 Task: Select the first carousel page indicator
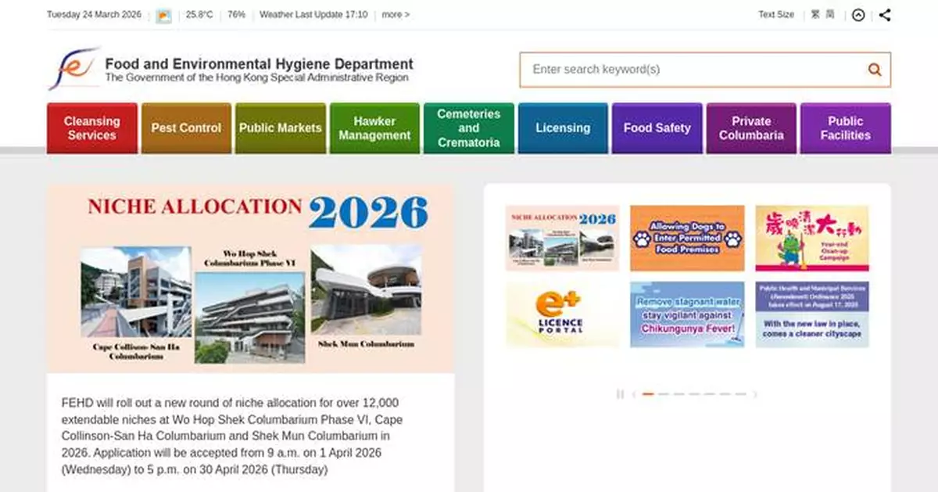pyautogui.click(x=647, y=394)
